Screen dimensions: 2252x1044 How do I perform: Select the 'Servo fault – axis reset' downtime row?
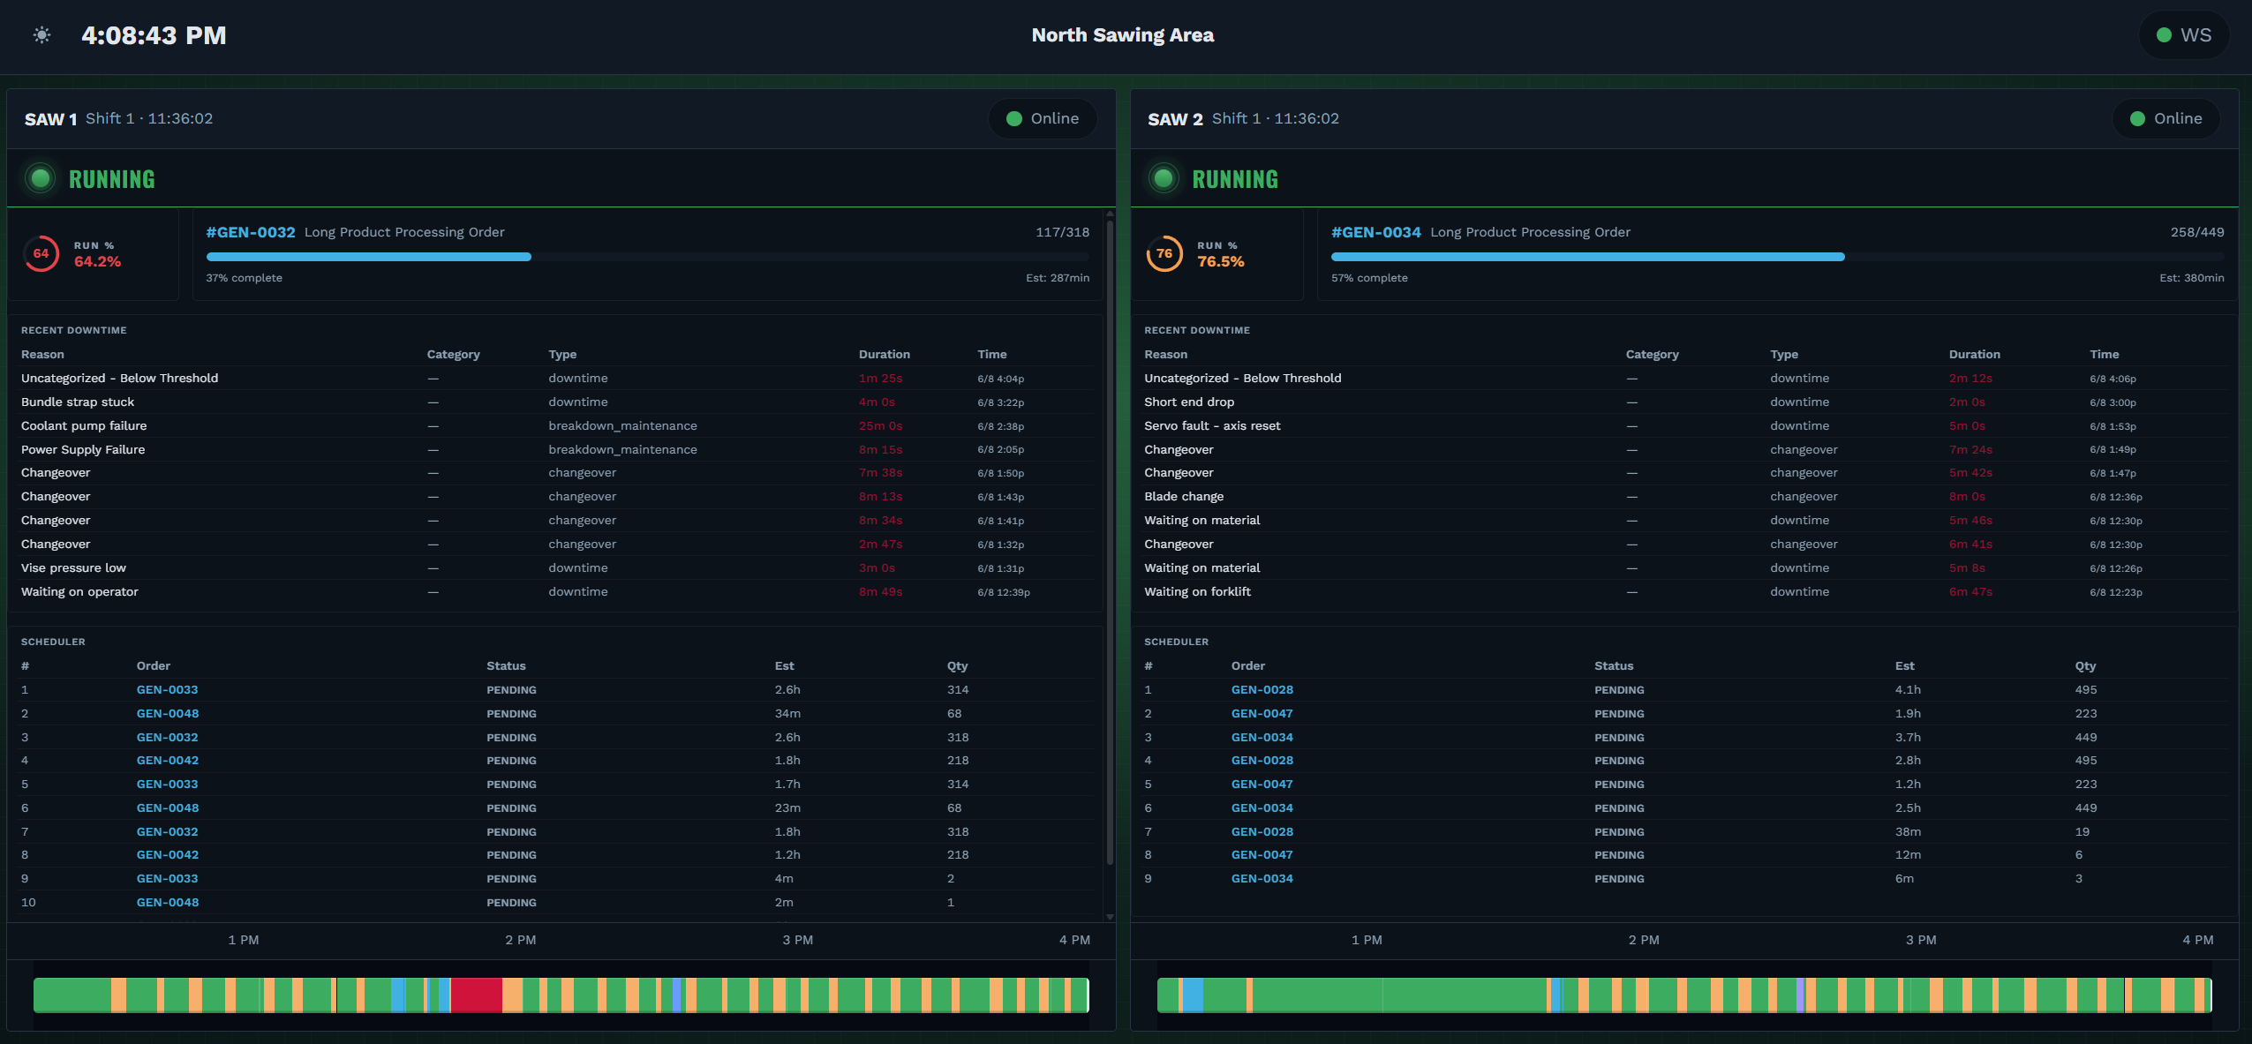pos(1684,426)
